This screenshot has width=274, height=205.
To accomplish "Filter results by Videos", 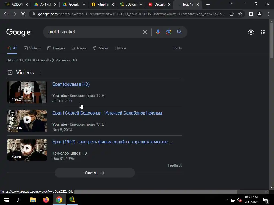I will pyautogui.click(x=32, y=48).
